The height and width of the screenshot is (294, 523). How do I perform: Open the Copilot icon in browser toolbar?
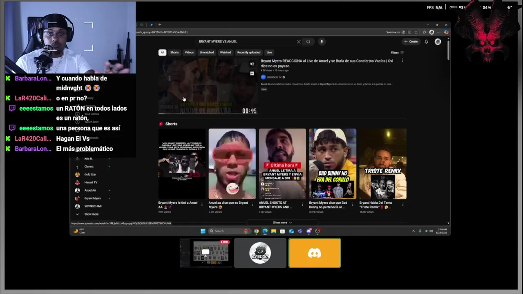pyautogui.click(x=446, y=32)
